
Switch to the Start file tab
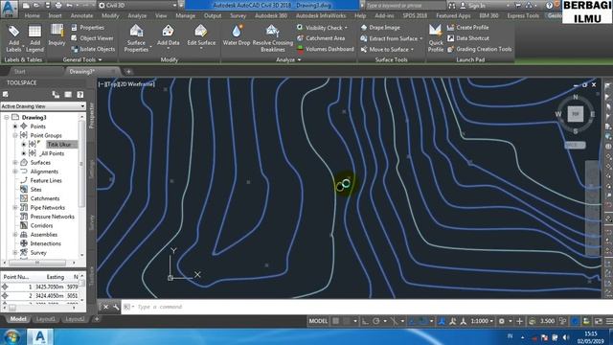pyautogui.click(x=19, y=71)
